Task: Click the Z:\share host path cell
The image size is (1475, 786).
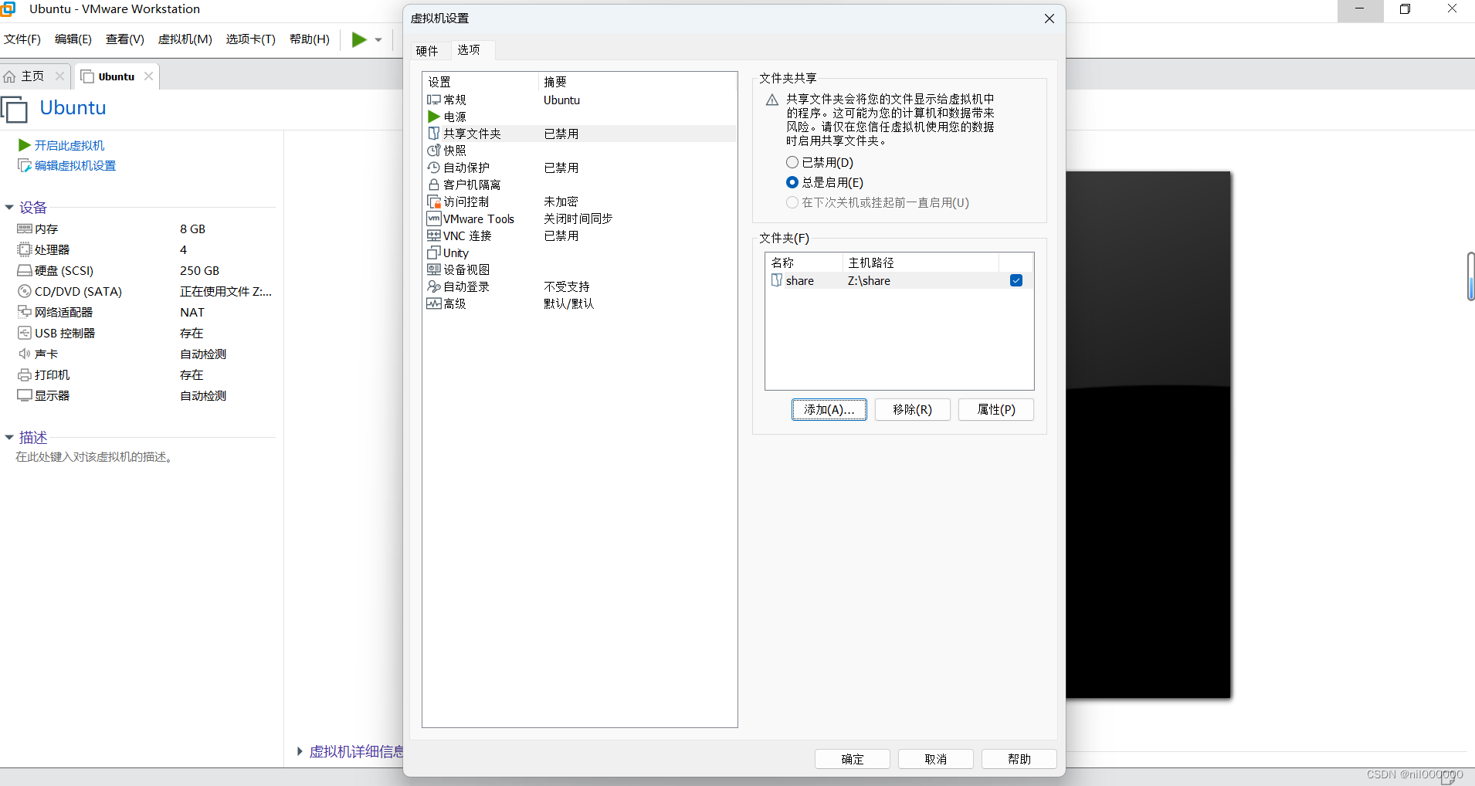Action: coord(869,281)
